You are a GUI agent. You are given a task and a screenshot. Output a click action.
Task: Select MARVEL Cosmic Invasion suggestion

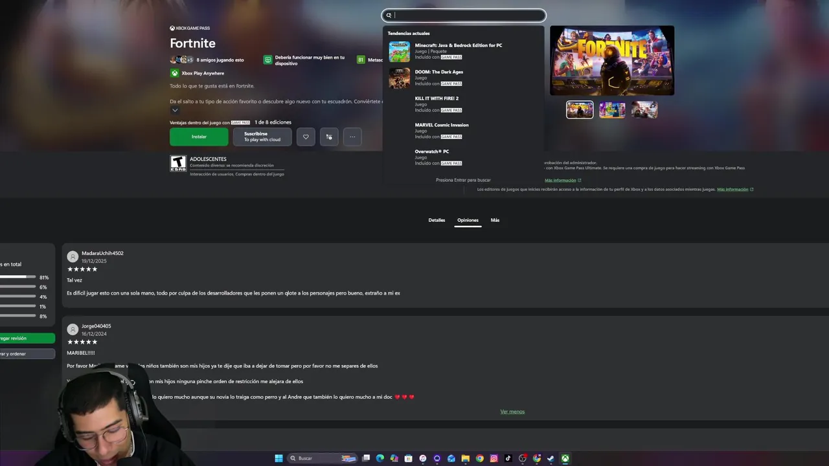pyautogui.click(x=463, y=131)
